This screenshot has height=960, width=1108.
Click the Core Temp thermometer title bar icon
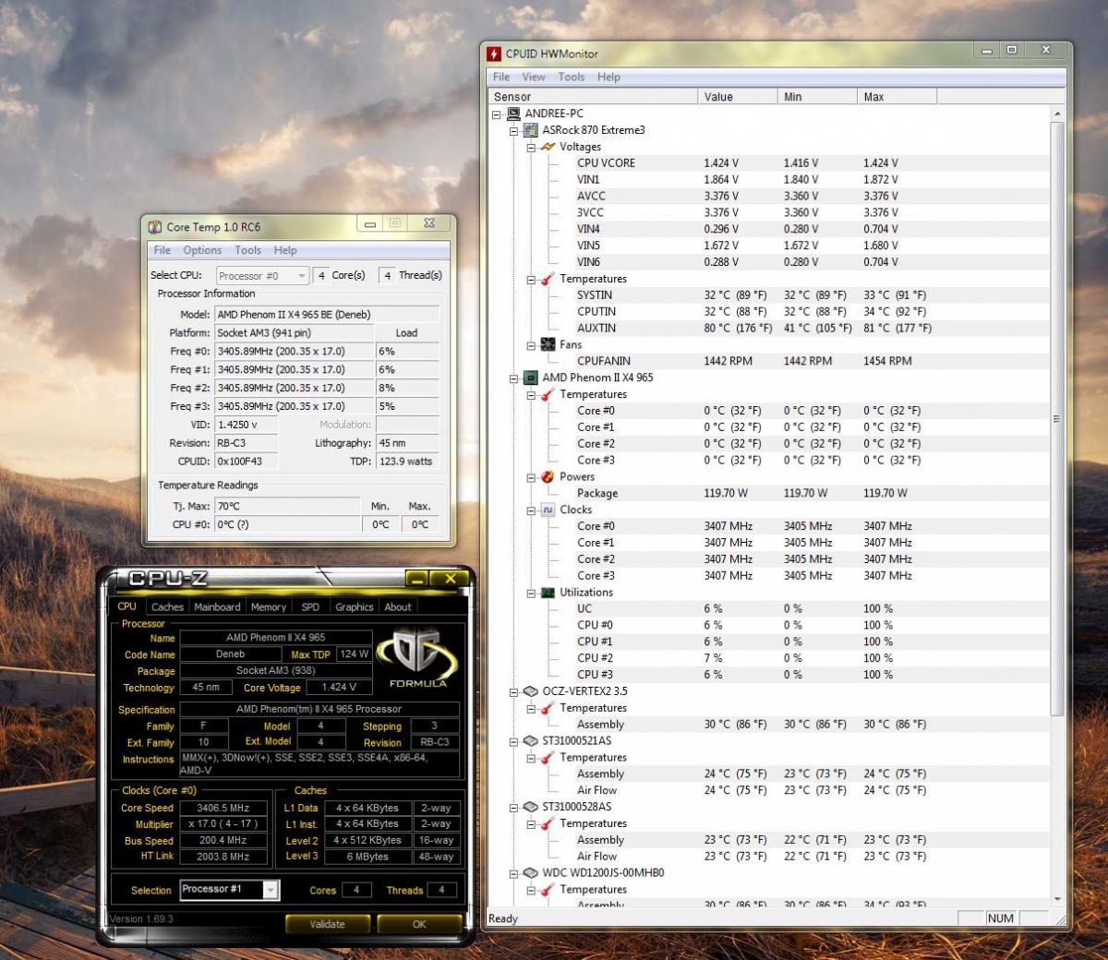point(156,227)
